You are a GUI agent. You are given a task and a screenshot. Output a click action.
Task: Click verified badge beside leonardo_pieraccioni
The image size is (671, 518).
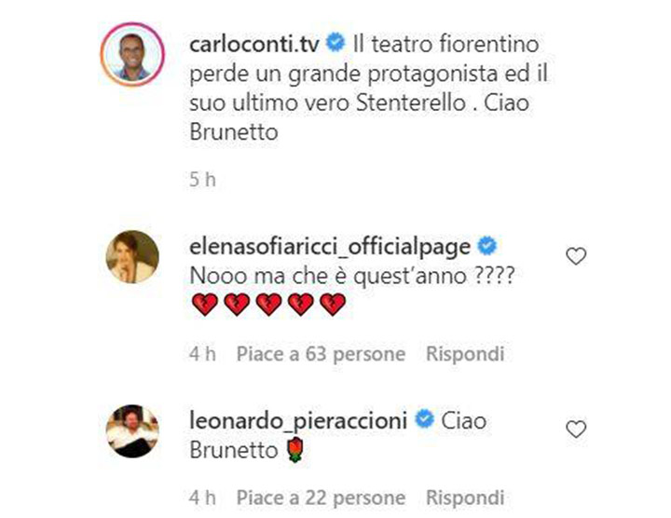click(424, 421)
